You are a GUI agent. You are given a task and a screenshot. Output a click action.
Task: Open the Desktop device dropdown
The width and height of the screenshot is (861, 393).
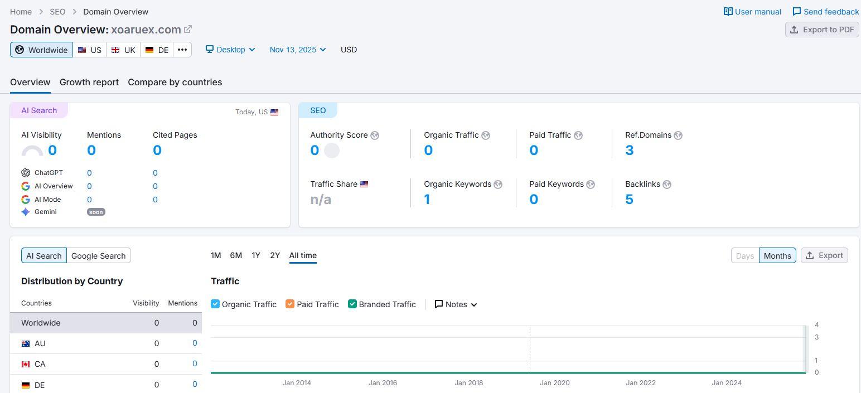coord(230,50)
